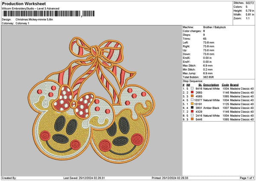
Task: Click design name Christmas Mickey-minnie 5,8in
Action: (x=34, y=20)
